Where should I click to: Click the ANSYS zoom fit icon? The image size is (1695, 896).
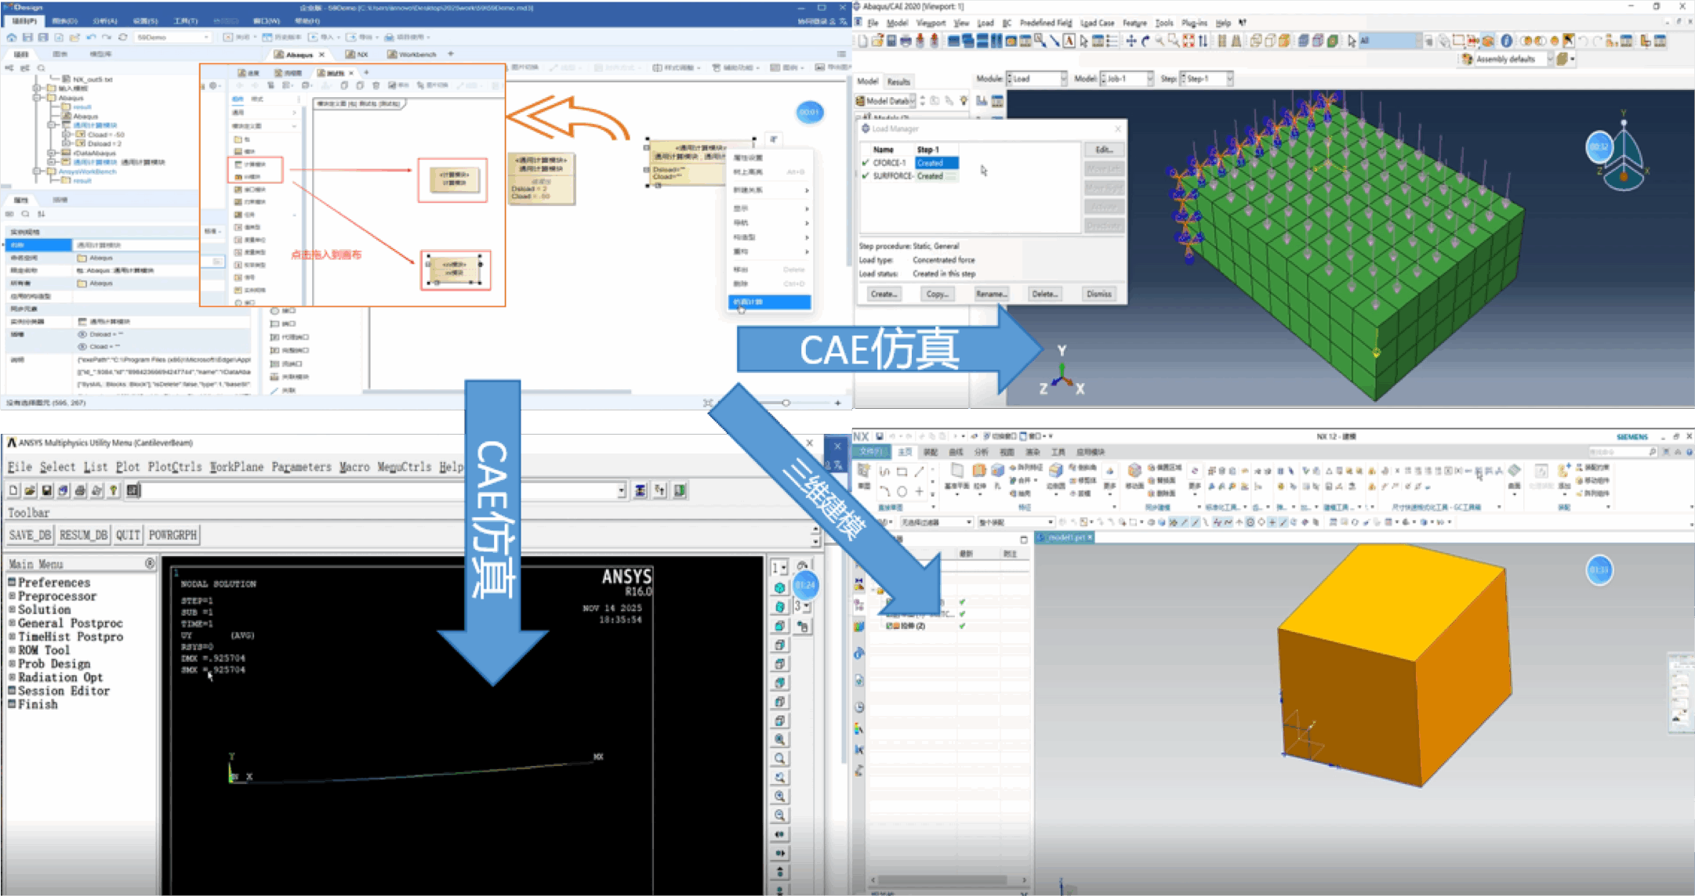click(779, 739)
